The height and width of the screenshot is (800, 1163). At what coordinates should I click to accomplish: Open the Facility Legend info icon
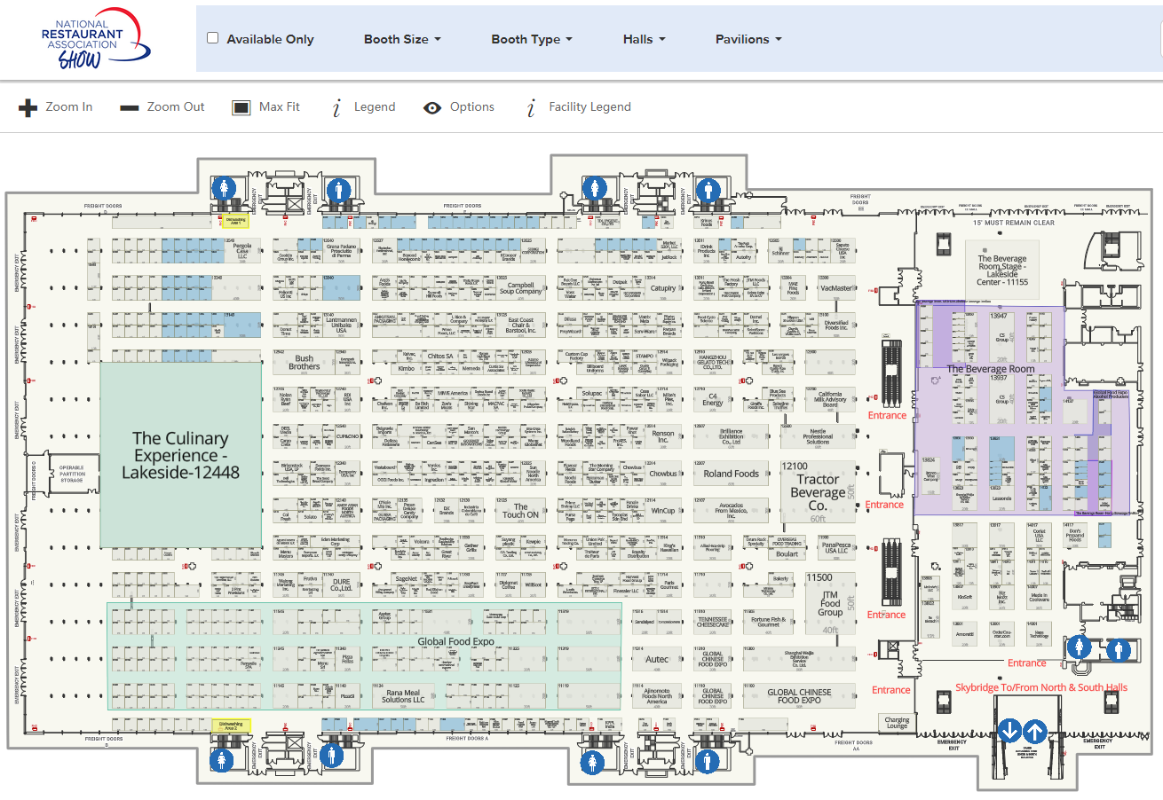531,108
